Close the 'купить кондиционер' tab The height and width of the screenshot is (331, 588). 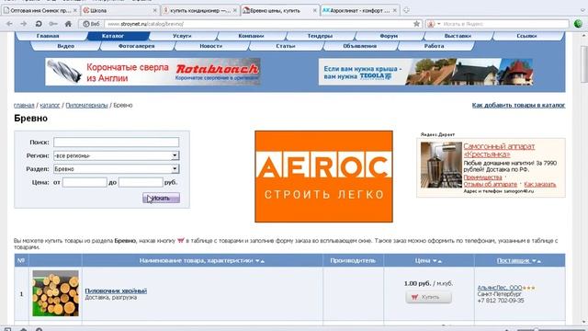click(235, 10)
